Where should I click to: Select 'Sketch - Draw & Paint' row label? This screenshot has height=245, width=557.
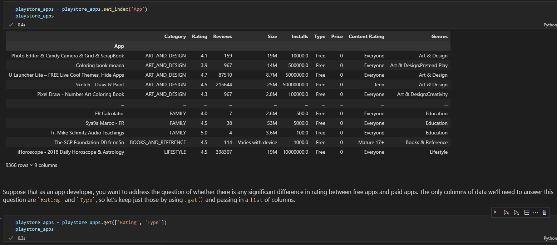(x=100, y=85)
